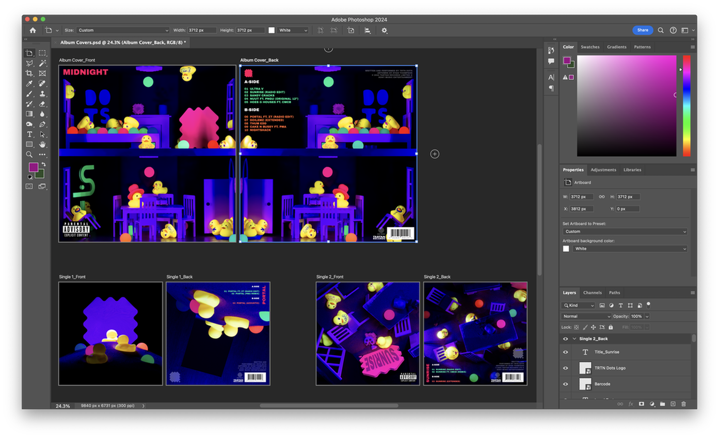Screen dimensions: 719x438
Task: Open the options bar gear settings
Action: pyautogui.click(x=385, y=30)
